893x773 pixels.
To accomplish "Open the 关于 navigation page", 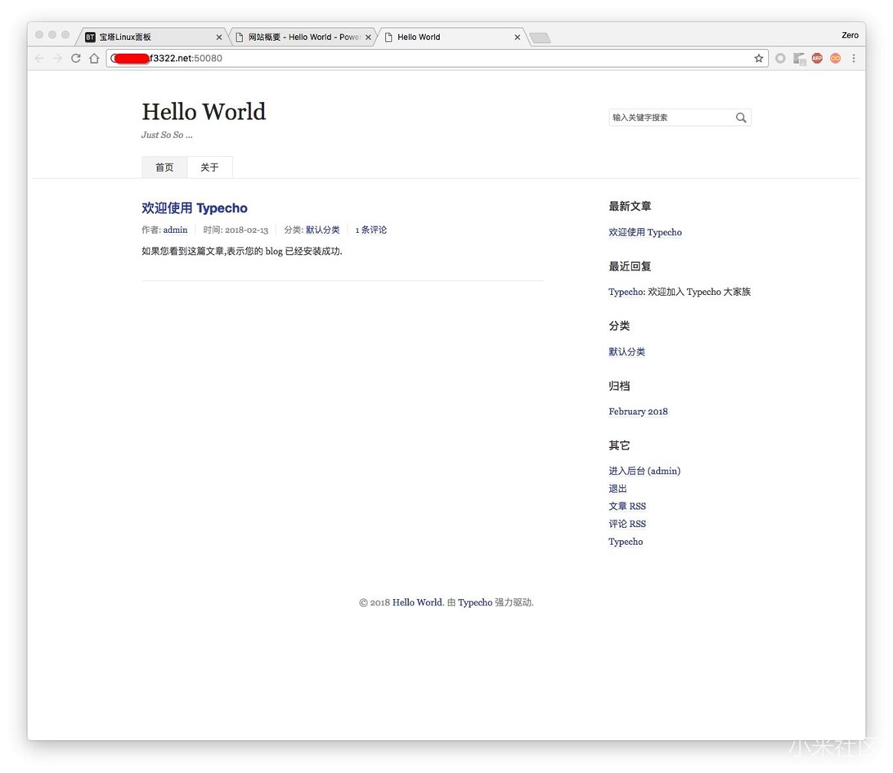I will point(209,168).
